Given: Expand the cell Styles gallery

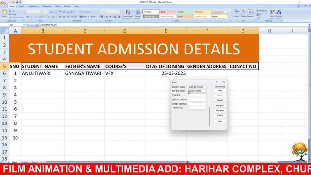Looking at the screenshot, I should [x=230, y=17].
